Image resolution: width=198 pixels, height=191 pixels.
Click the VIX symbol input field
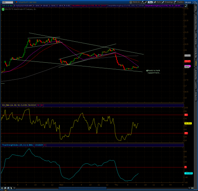(x=7, y=2)
